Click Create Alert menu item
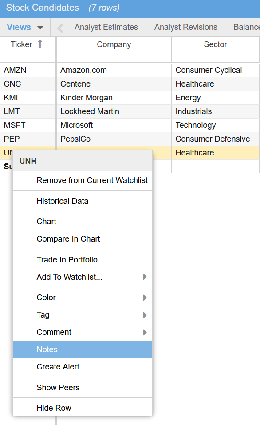 click(83, 367)
